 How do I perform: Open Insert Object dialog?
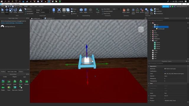(x=133, y=11)
